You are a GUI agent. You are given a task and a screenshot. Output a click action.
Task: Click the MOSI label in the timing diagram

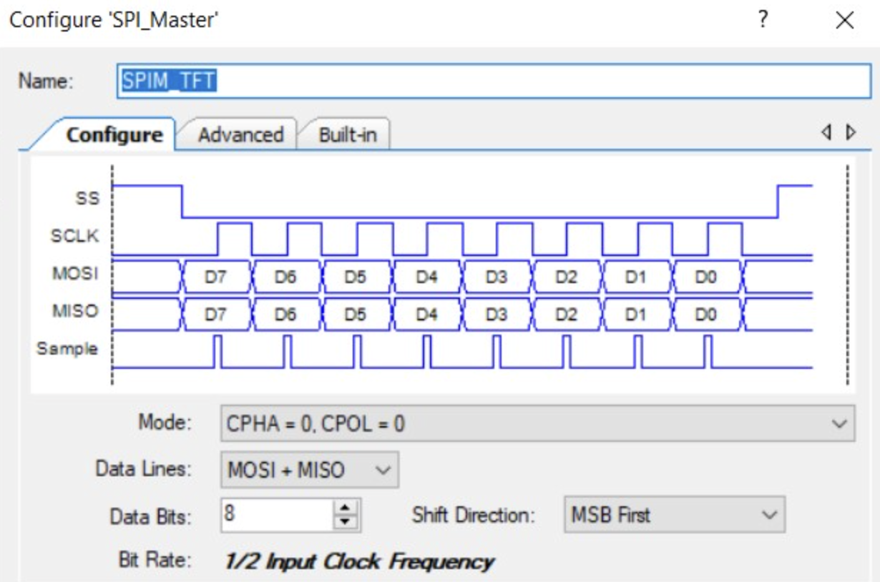(x=75, y=274)
